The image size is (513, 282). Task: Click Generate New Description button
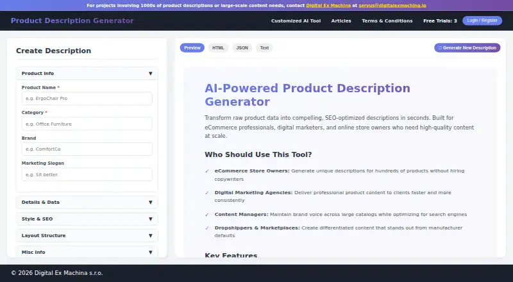(x=467, y=48)
